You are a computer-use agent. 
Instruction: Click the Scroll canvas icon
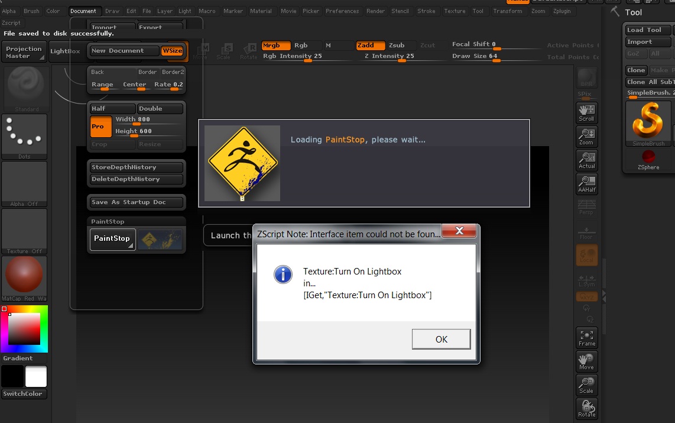click(x=586, y=113)
